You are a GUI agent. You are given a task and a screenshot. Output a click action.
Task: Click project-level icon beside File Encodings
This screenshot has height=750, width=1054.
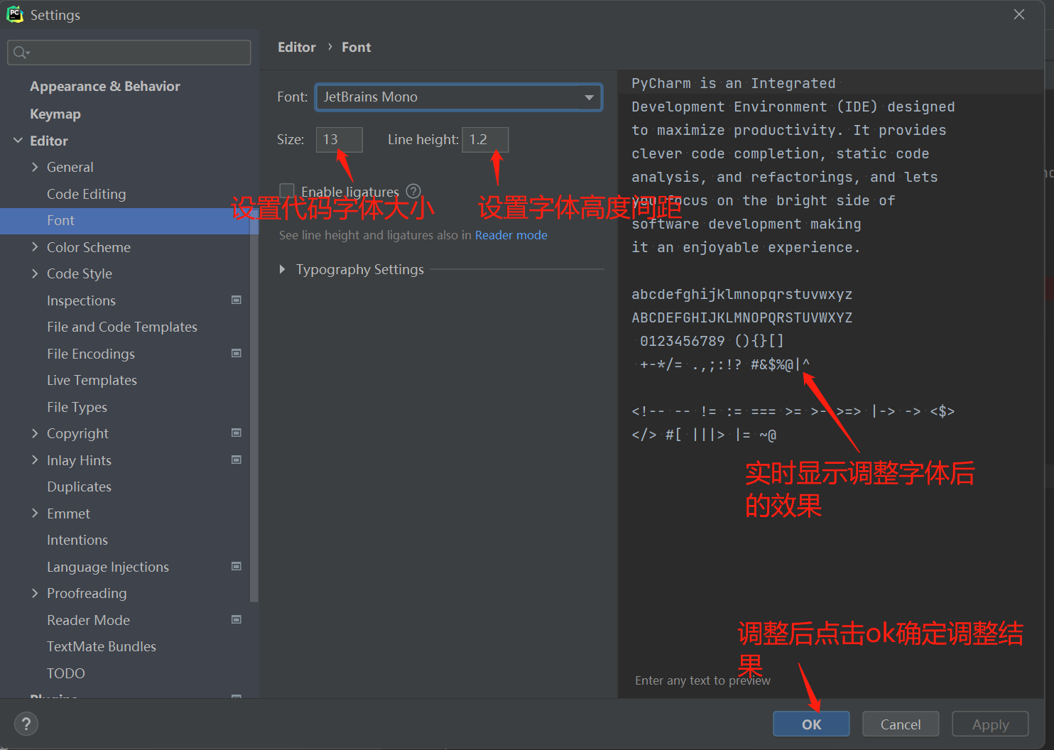237,353
